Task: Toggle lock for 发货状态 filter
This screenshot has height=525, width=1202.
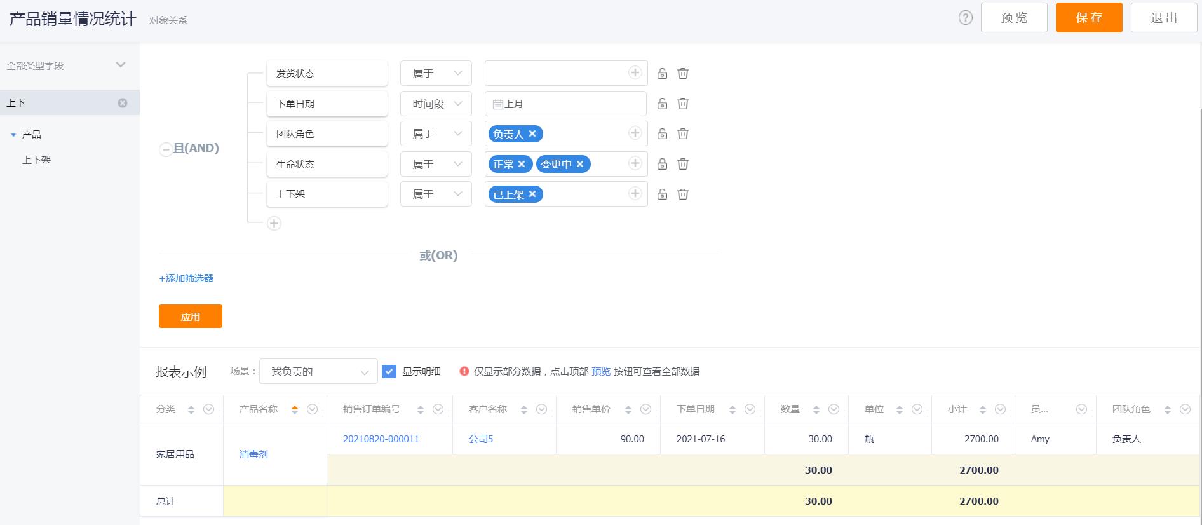Action: 662,73
